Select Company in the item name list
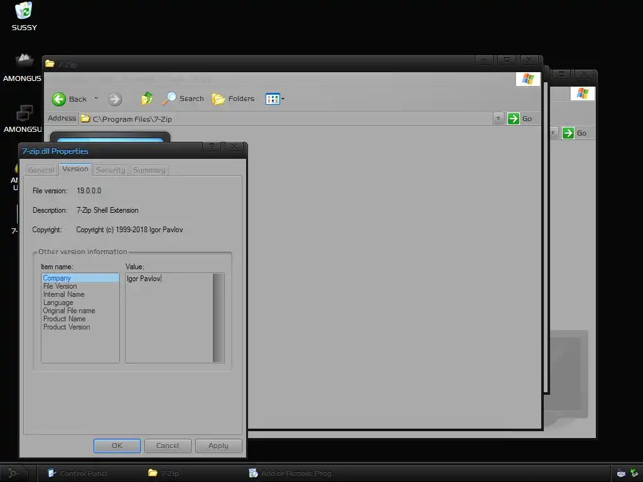The width and height of the screenshot is (643, 482). [80, 278]
